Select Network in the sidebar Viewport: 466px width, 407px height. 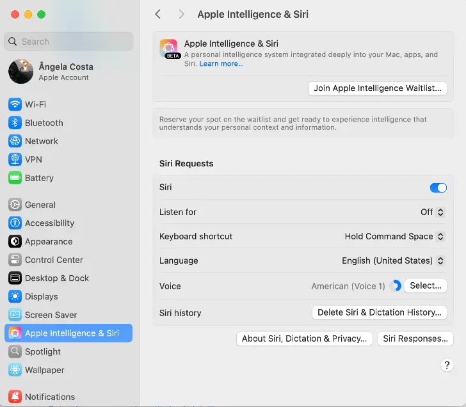click(42, 141)
